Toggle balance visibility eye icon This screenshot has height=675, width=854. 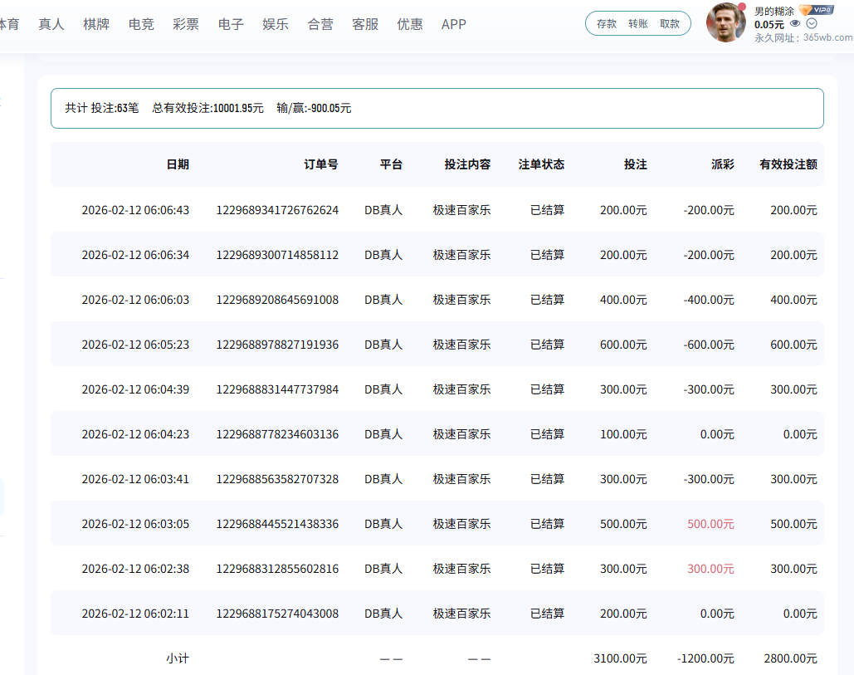795,24
